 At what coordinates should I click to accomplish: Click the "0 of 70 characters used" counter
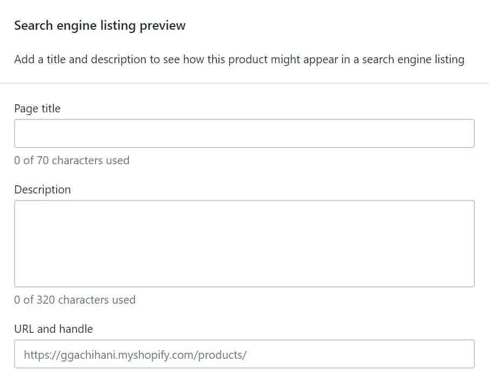tap(72, 160)
